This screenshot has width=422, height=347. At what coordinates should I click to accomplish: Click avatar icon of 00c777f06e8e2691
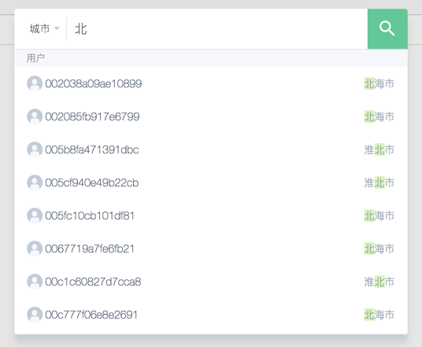(x=35, y=315)
